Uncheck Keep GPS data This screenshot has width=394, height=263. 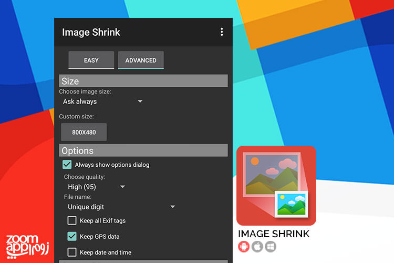[72, 236]
